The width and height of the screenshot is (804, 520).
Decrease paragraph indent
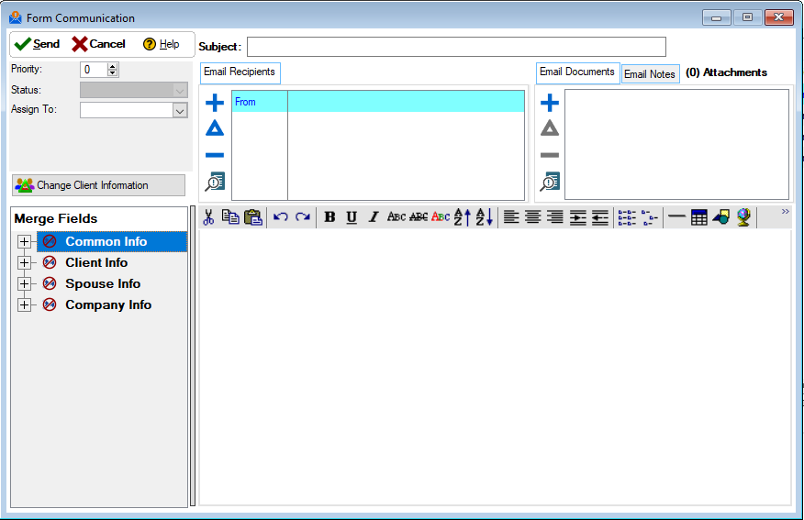pyautogui.click(x=600, y=217)
